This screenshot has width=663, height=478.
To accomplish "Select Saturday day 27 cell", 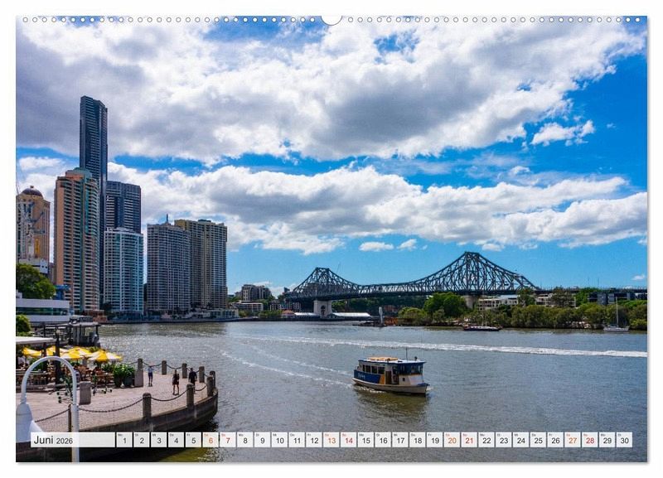I will point(573,440).
